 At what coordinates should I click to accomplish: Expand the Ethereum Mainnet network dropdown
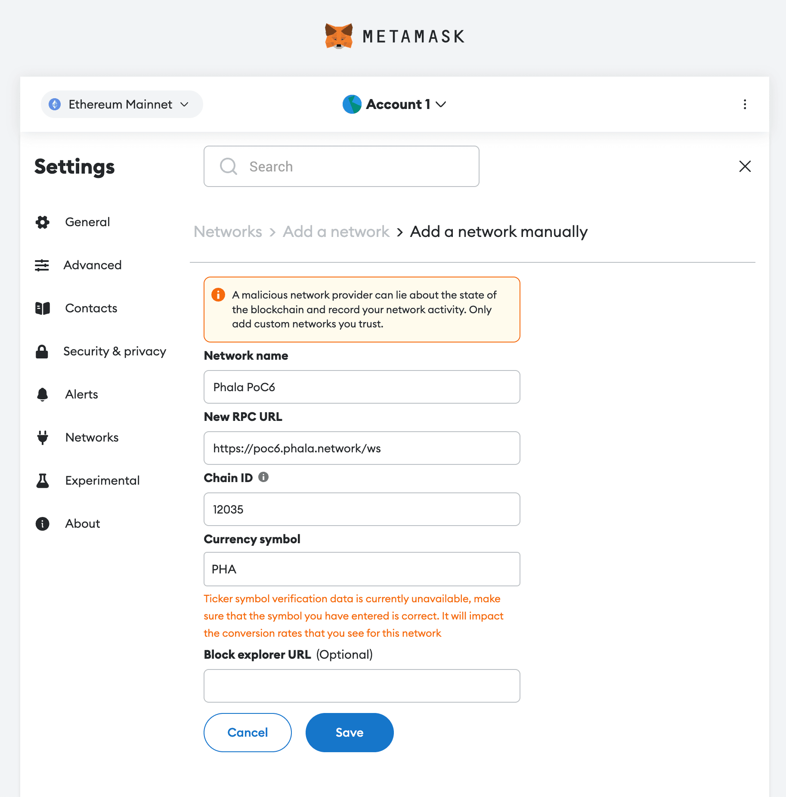122,104
